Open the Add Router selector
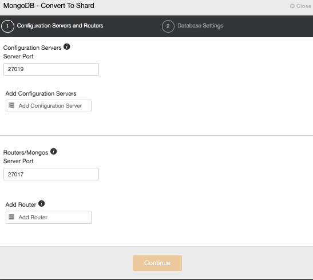Screen dimensions: 313x280 point(49,217)
